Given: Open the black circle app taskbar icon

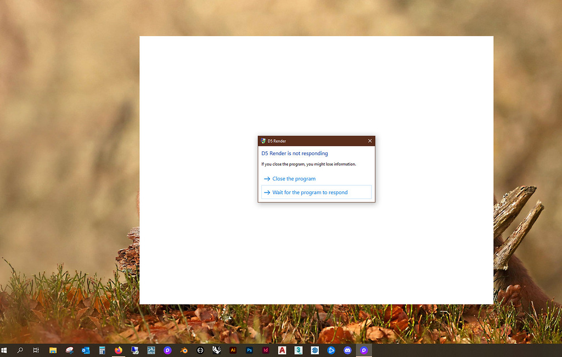Looking at the screenshot, I should pos(200,350).
